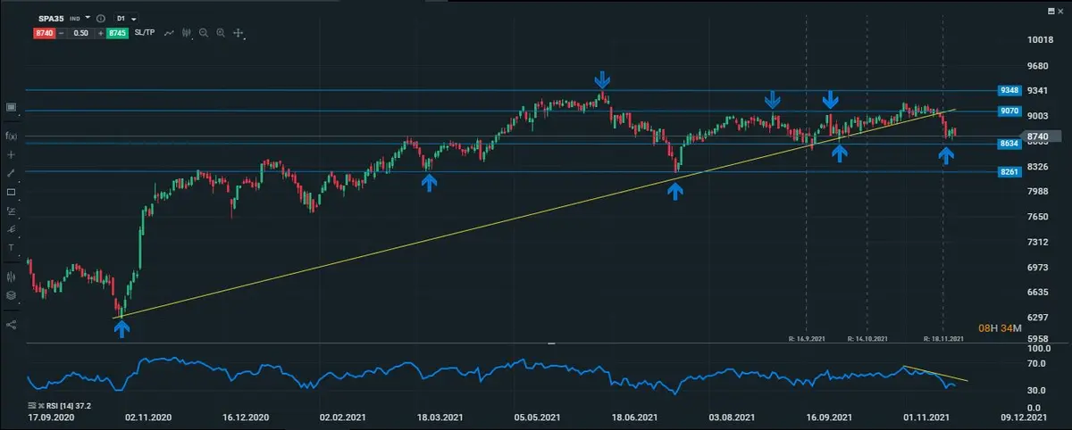
Task: Select the trend line drawing tool
Action: point(12,173)
